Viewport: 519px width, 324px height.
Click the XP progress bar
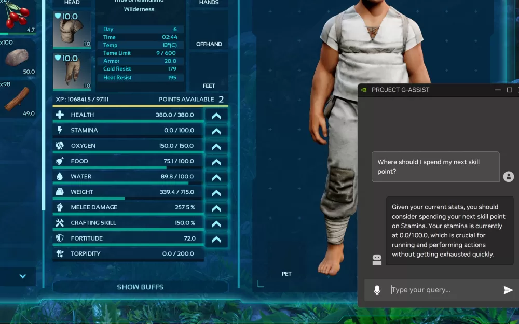pyautogui.click(x=140, y=106)
